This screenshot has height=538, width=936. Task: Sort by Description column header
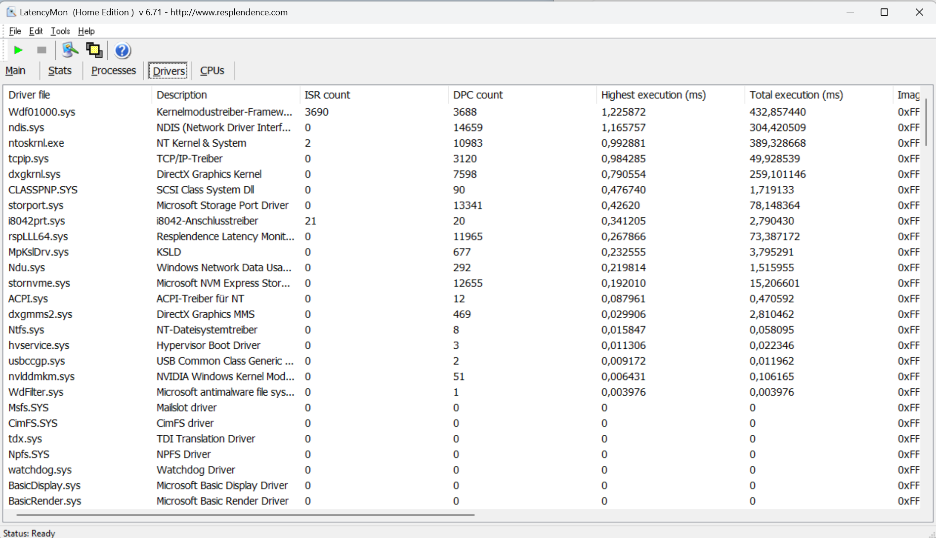pos(226,95)
